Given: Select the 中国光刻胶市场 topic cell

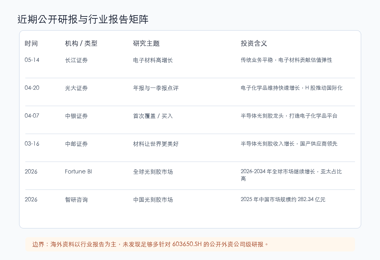Looking at the screenshot, I should click(x=153, y=199).
